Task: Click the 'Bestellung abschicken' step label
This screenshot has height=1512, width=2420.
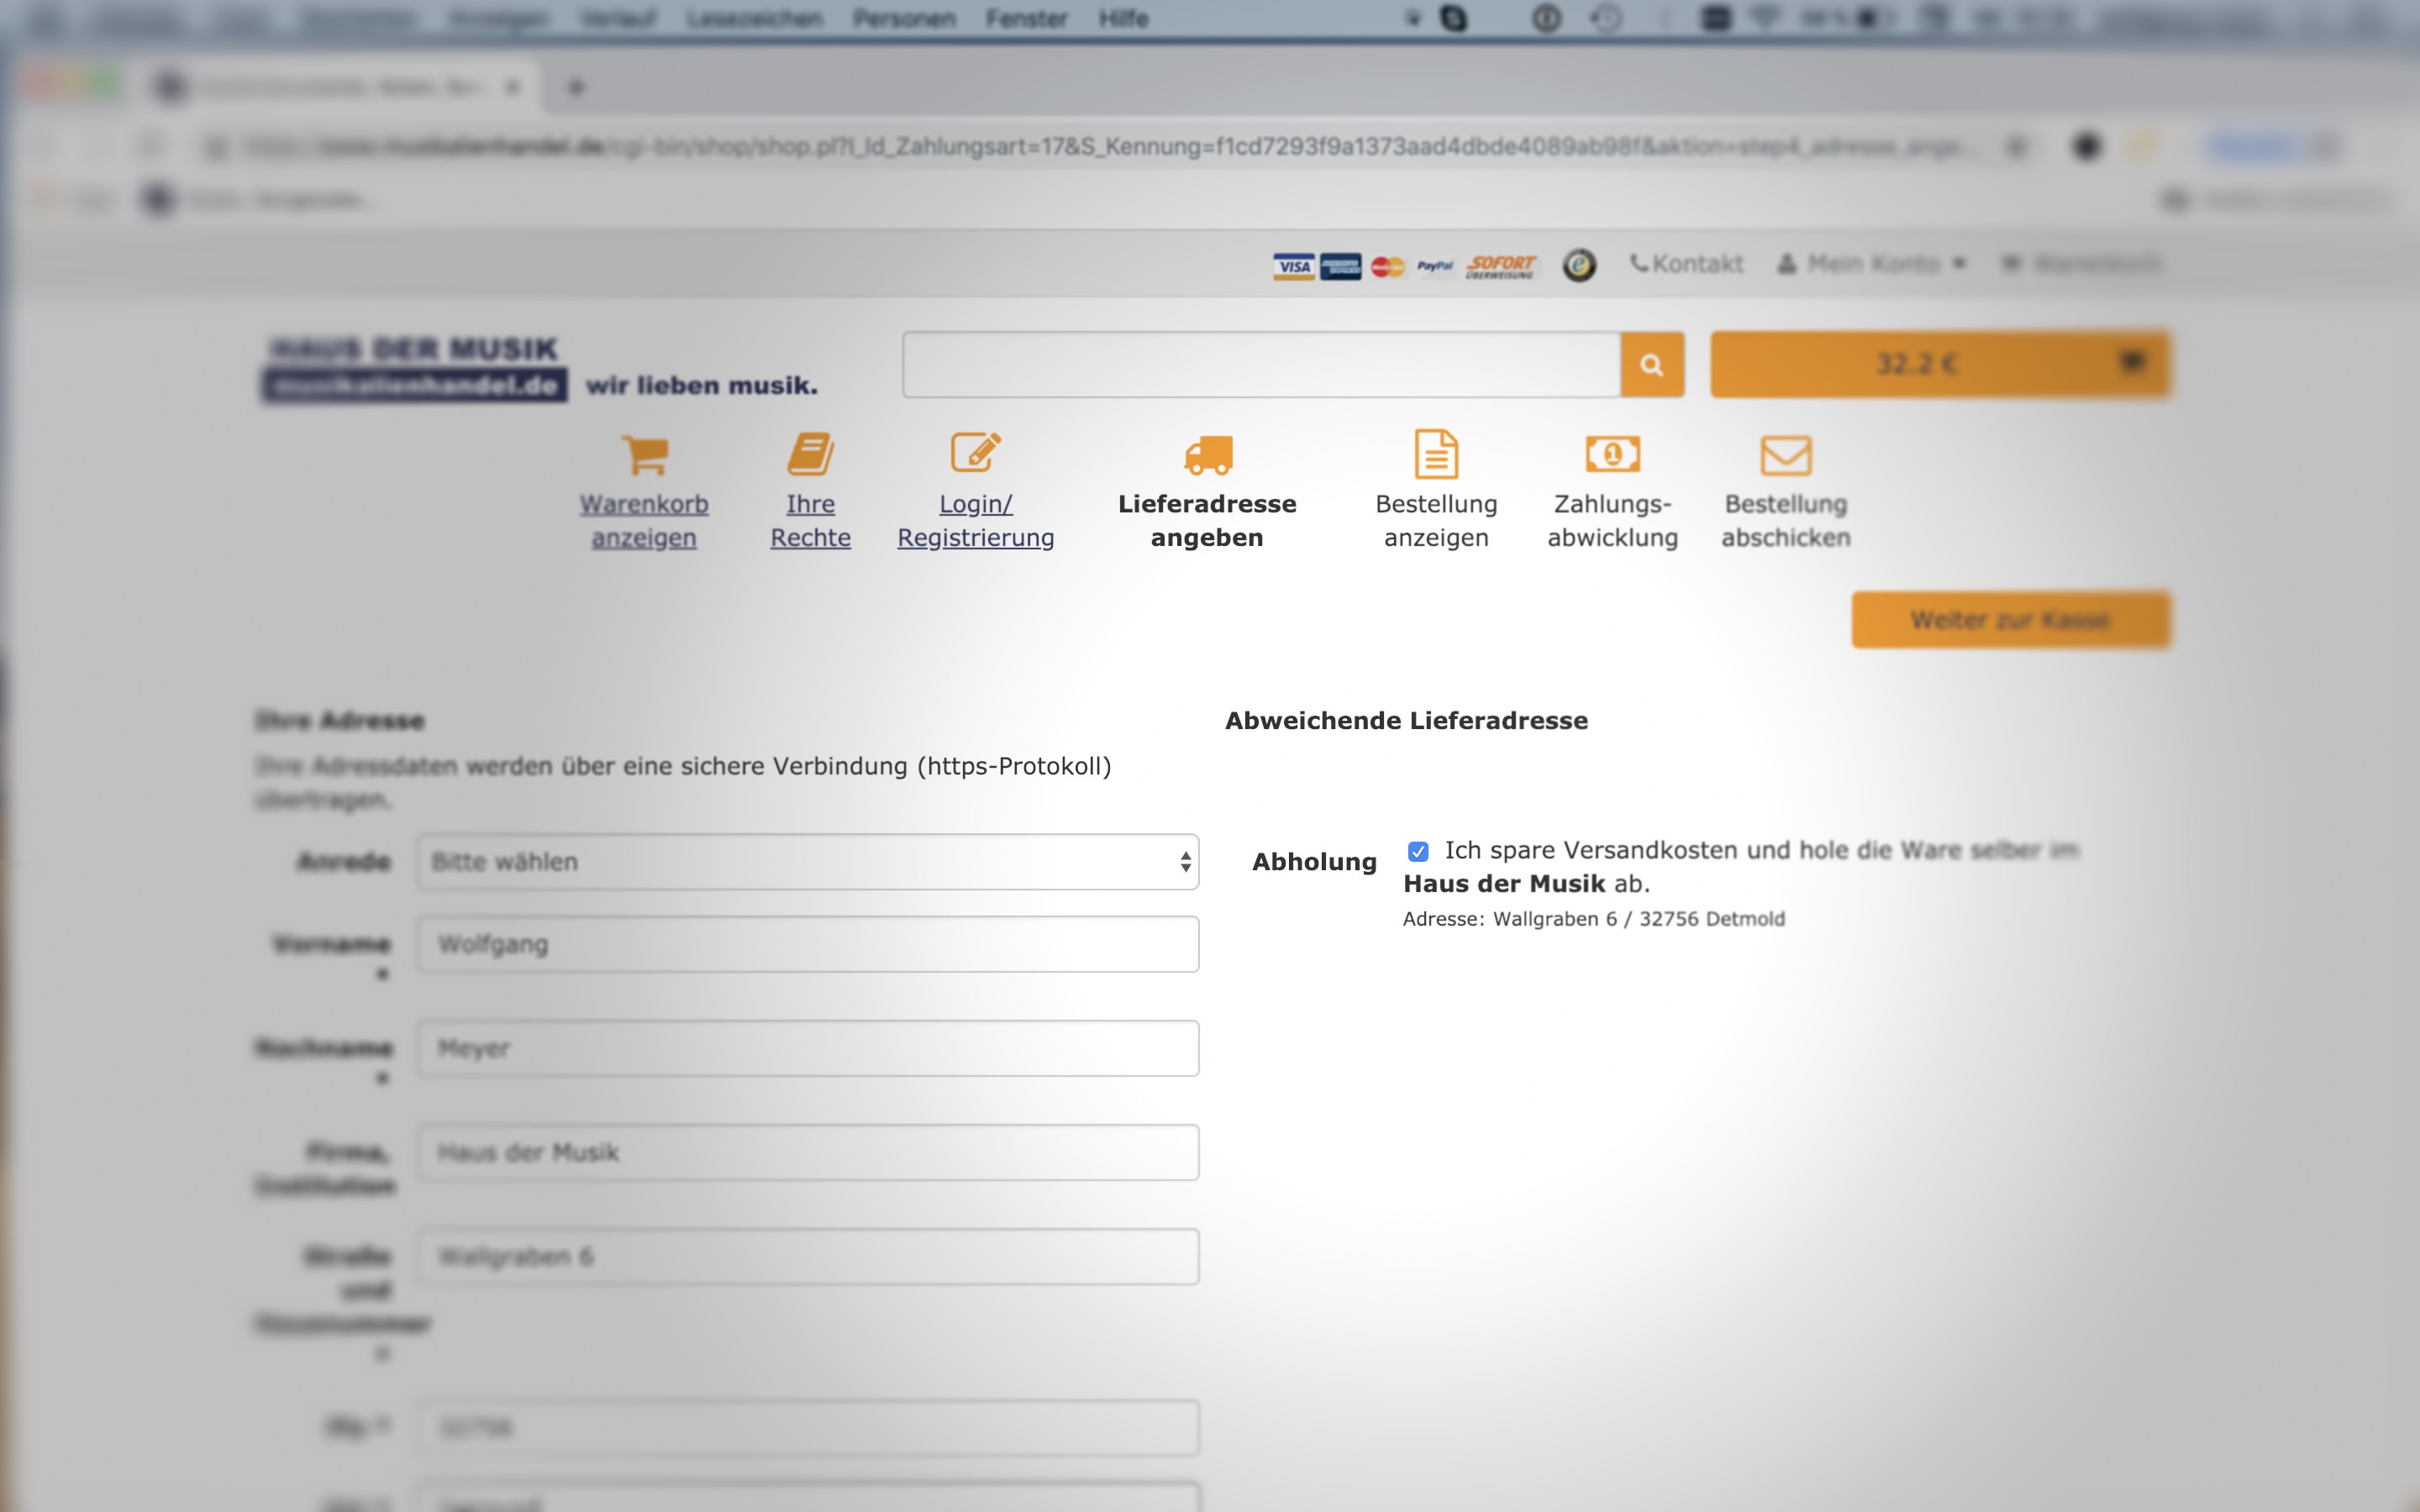Action: (x=1786, y=520)
